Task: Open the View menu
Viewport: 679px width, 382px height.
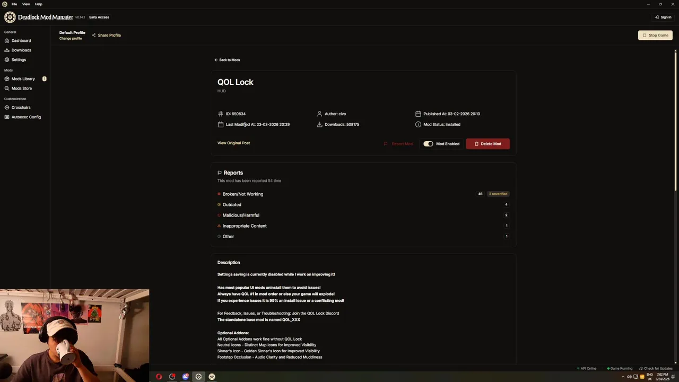Action: click(26, 4)
